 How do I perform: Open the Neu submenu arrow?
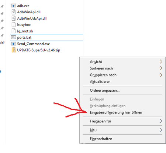[x=161, y=130]
